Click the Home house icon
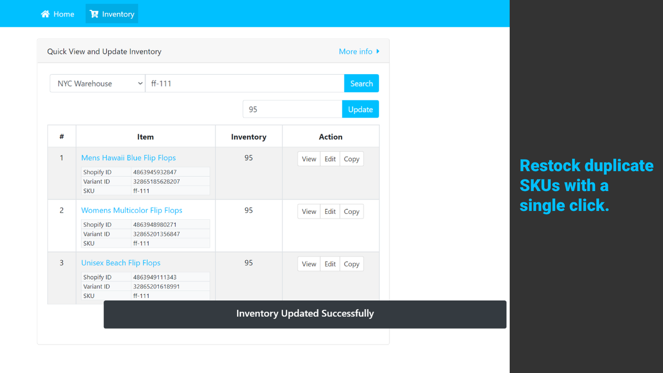Viewport: 663px width, 373px height. [x=46, y=14]
